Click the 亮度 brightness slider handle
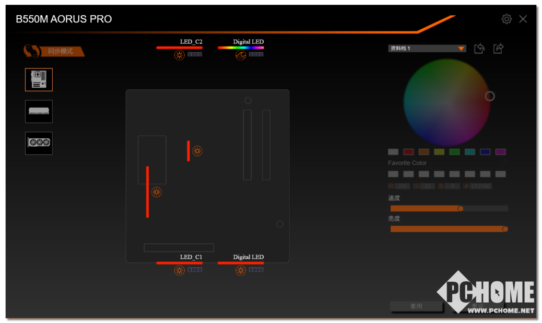The height and width of the screenshot is (323, 542). point(505,229)
